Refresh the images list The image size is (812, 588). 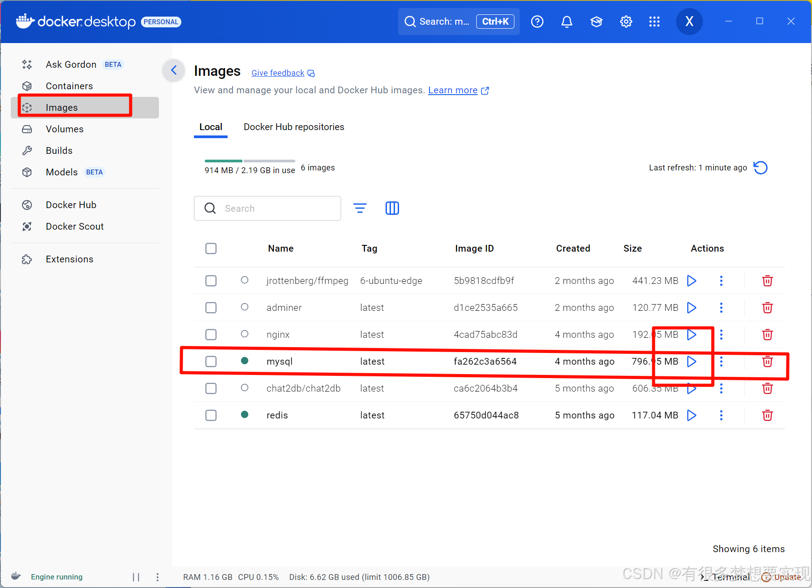click(760, 168)
